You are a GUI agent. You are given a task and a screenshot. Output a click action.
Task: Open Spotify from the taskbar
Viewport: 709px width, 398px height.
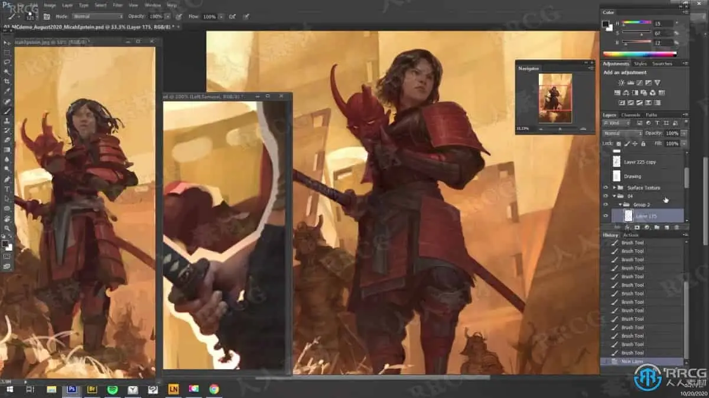[112, 389]
